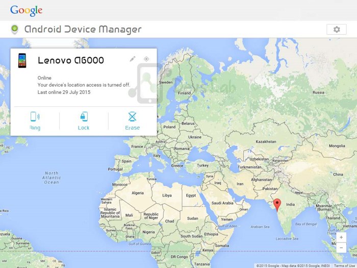Click the Turkey label on the map
Viewport: 357px width, 268px height.
(202, 165)
